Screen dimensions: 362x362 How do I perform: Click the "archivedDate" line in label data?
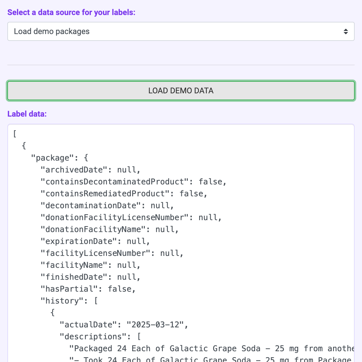point(90,170)
